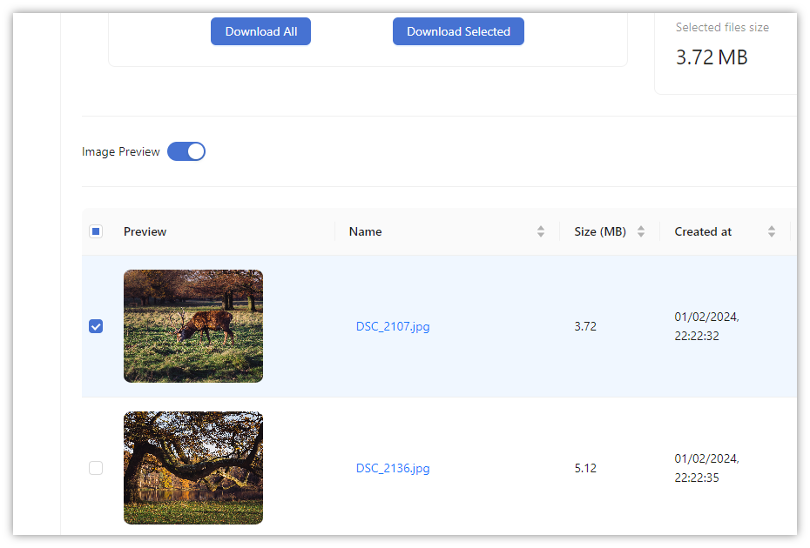Open the DSC_2136.jpg file link
The height and width of the screenshot is (548, 810).
(x=393, y=469)
